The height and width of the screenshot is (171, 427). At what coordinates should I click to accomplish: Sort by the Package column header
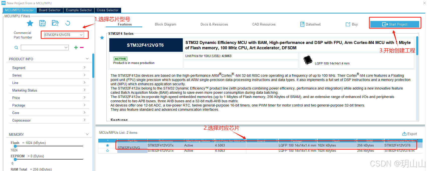click(298, 141)
